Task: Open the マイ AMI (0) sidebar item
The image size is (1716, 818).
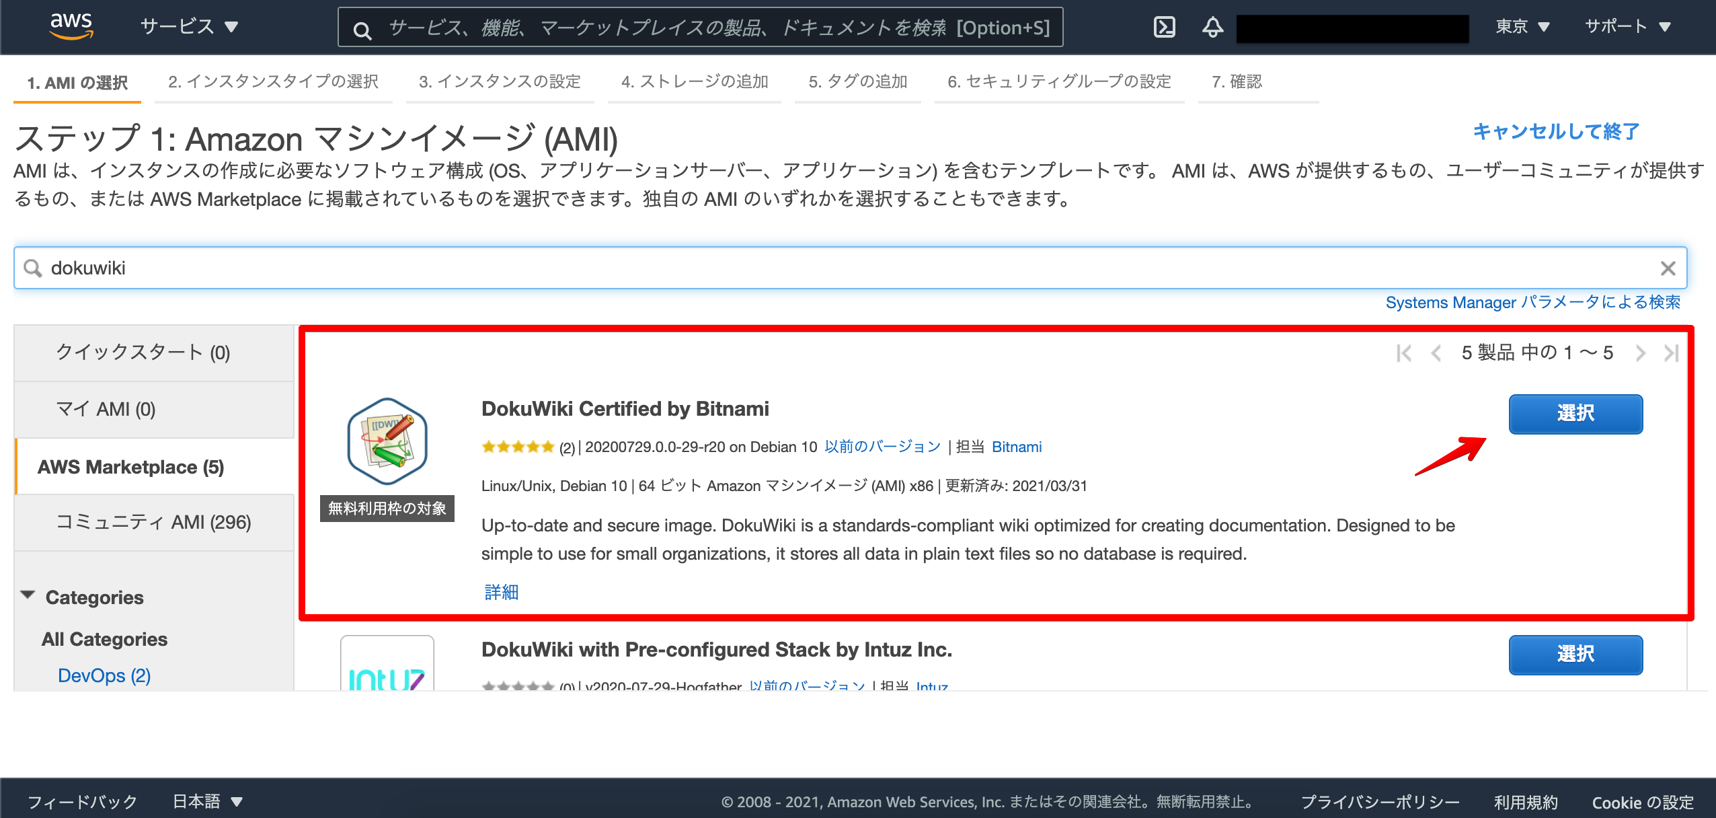Action: (x=154, y=409)
